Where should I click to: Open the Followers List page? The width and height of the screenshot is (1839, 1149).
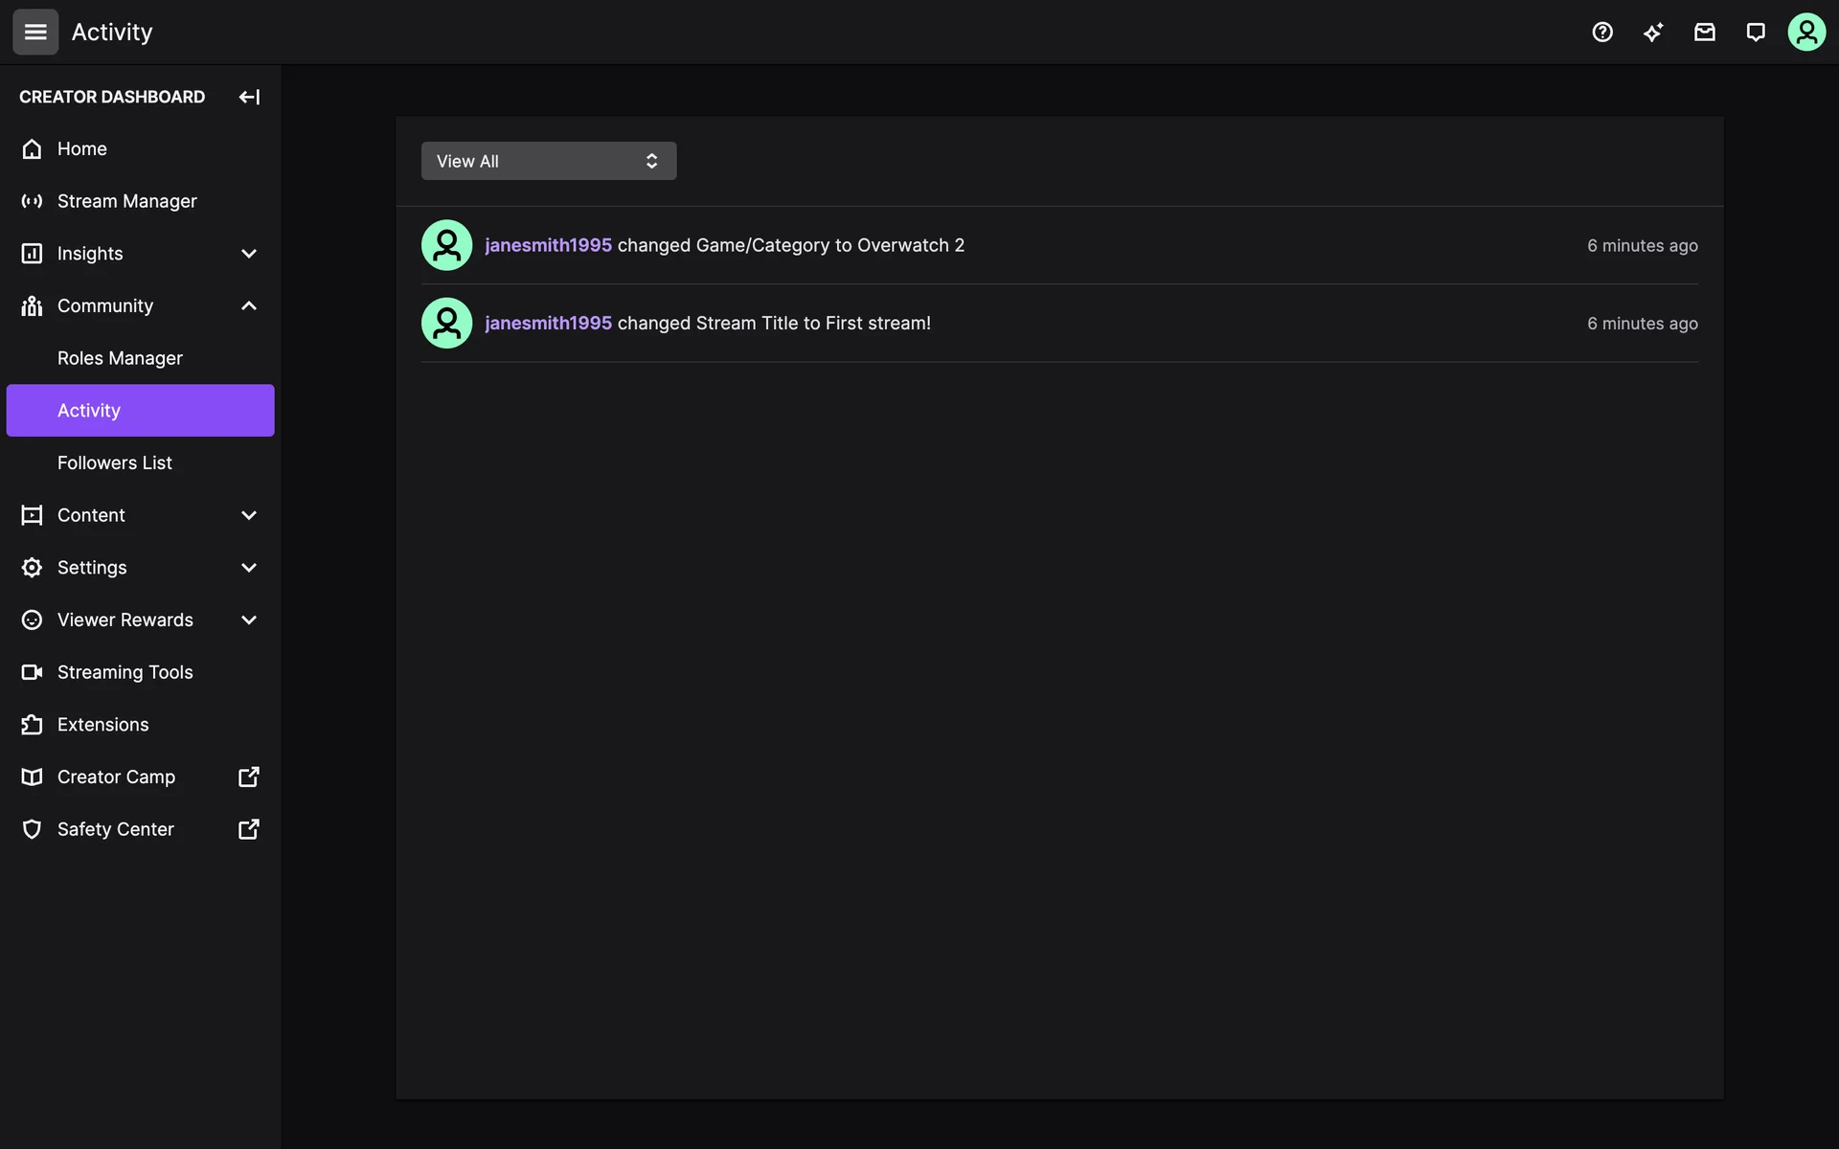click(x=115, y=462)
